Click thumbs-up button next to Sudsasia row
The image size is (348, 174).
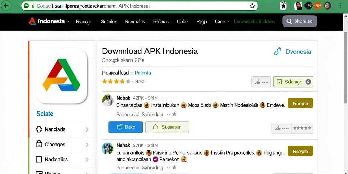coord(281,128)
